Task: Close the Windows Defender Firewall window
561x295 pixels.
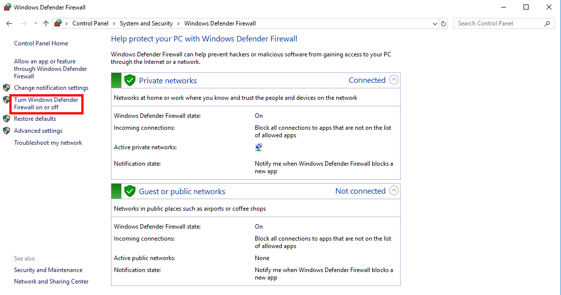Action: (549, 7)
